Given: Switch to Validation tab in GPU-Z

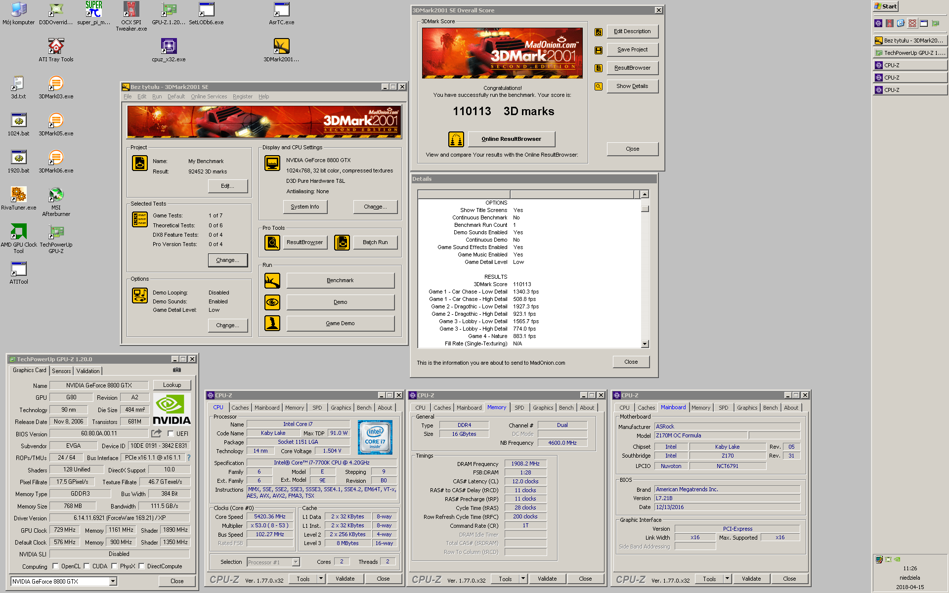Looking at the screenshot, I should 88,371.
